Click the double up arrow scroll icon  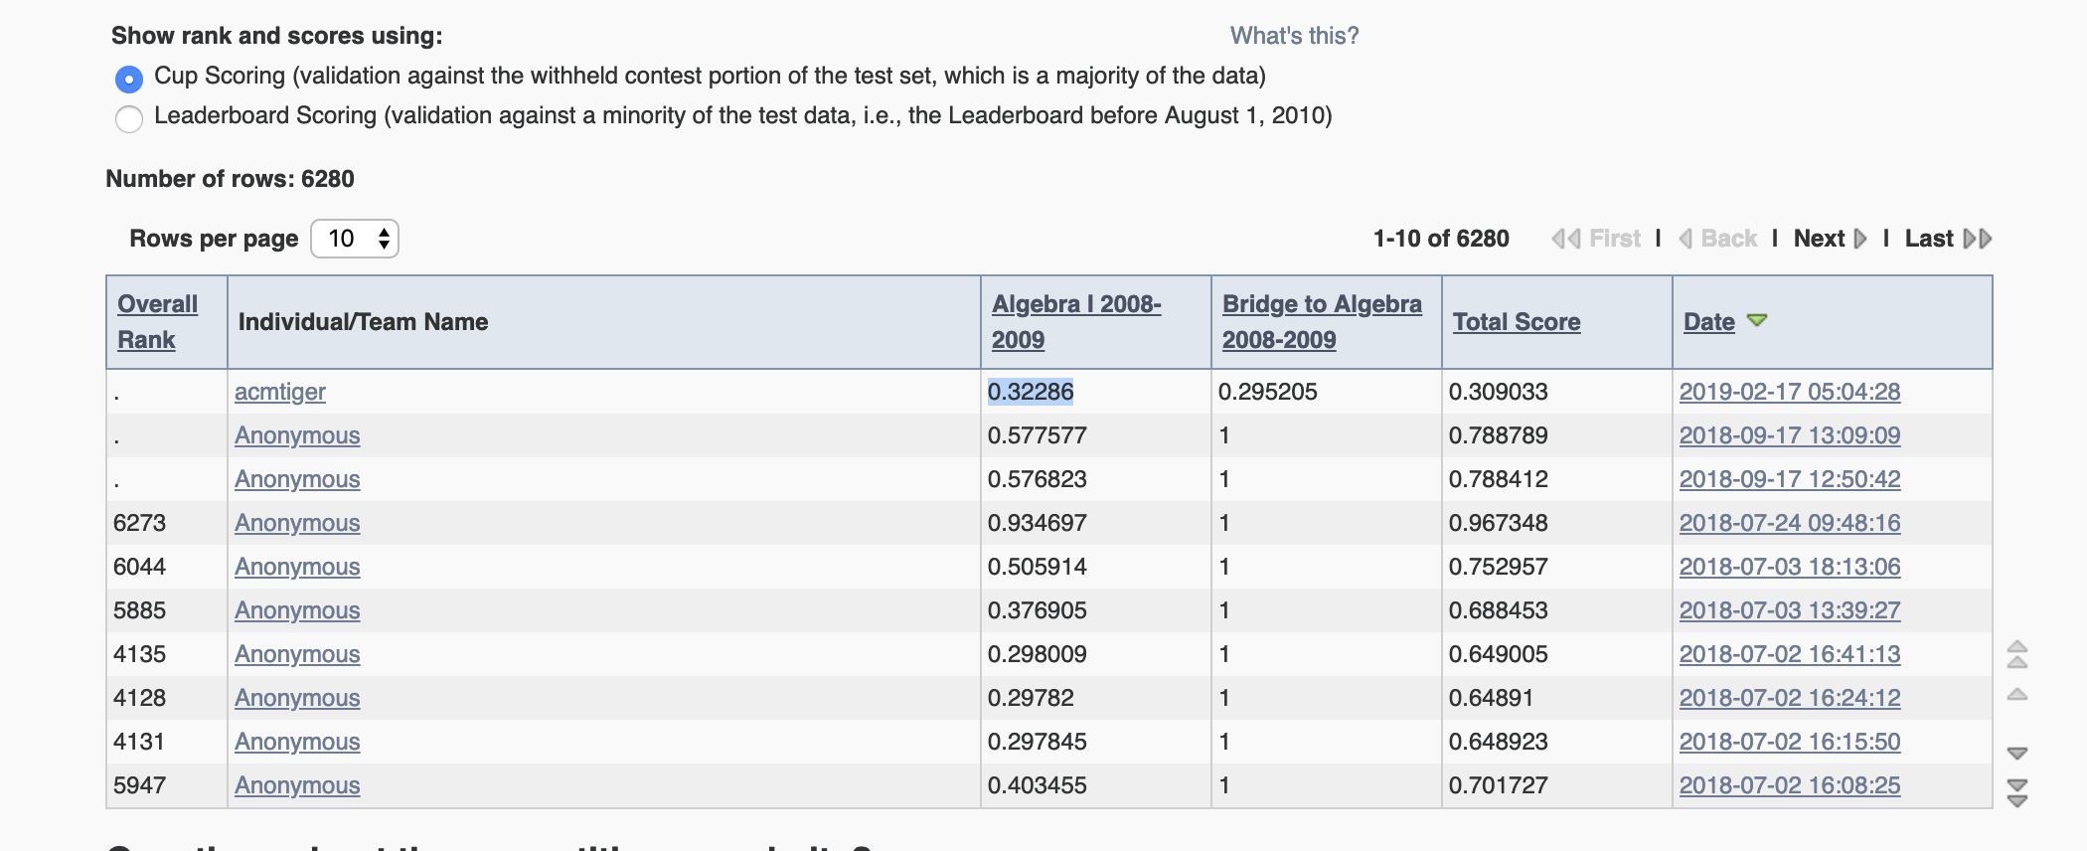click(x=2017, y=654)
